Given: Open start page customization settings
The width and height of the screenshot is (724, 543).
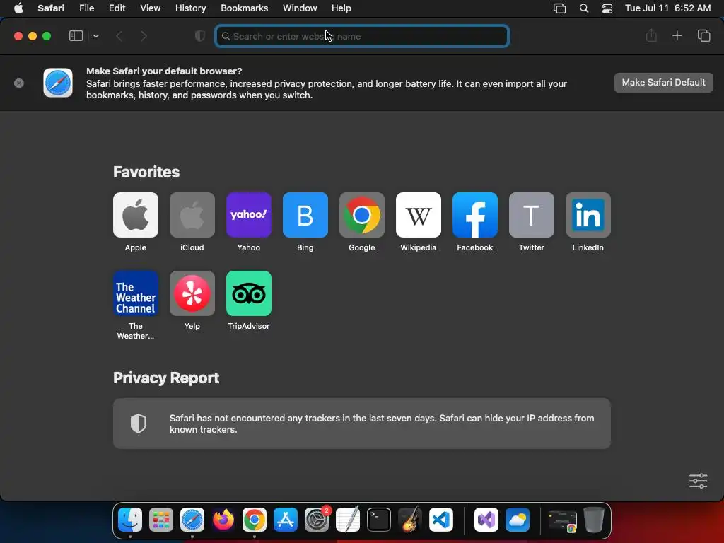Looking at the screenshot, I should click(x=698, y=481).
